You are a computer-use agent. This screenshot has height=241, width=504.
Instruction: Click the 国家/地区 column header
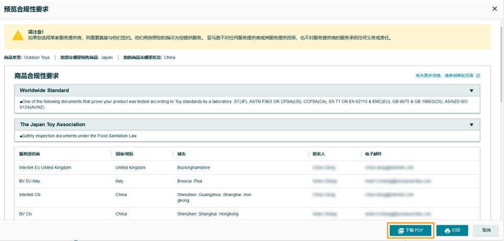coord(125,154)
